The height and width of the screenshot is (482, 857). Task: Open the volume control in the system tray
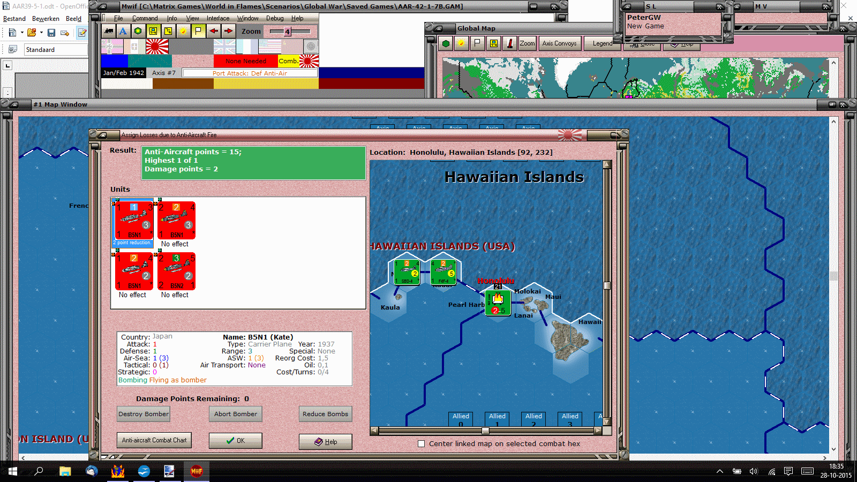(x=754, y=471)
